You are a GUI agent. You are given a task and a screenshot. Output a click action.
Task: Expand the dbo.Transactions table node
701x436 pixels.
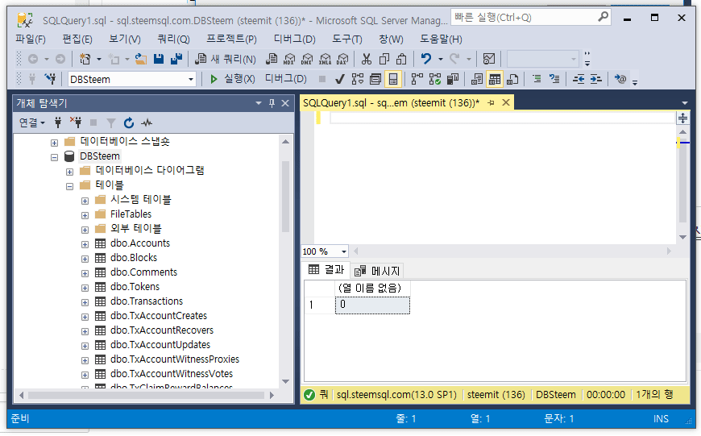pyautogui.click(x=85, y=303)
